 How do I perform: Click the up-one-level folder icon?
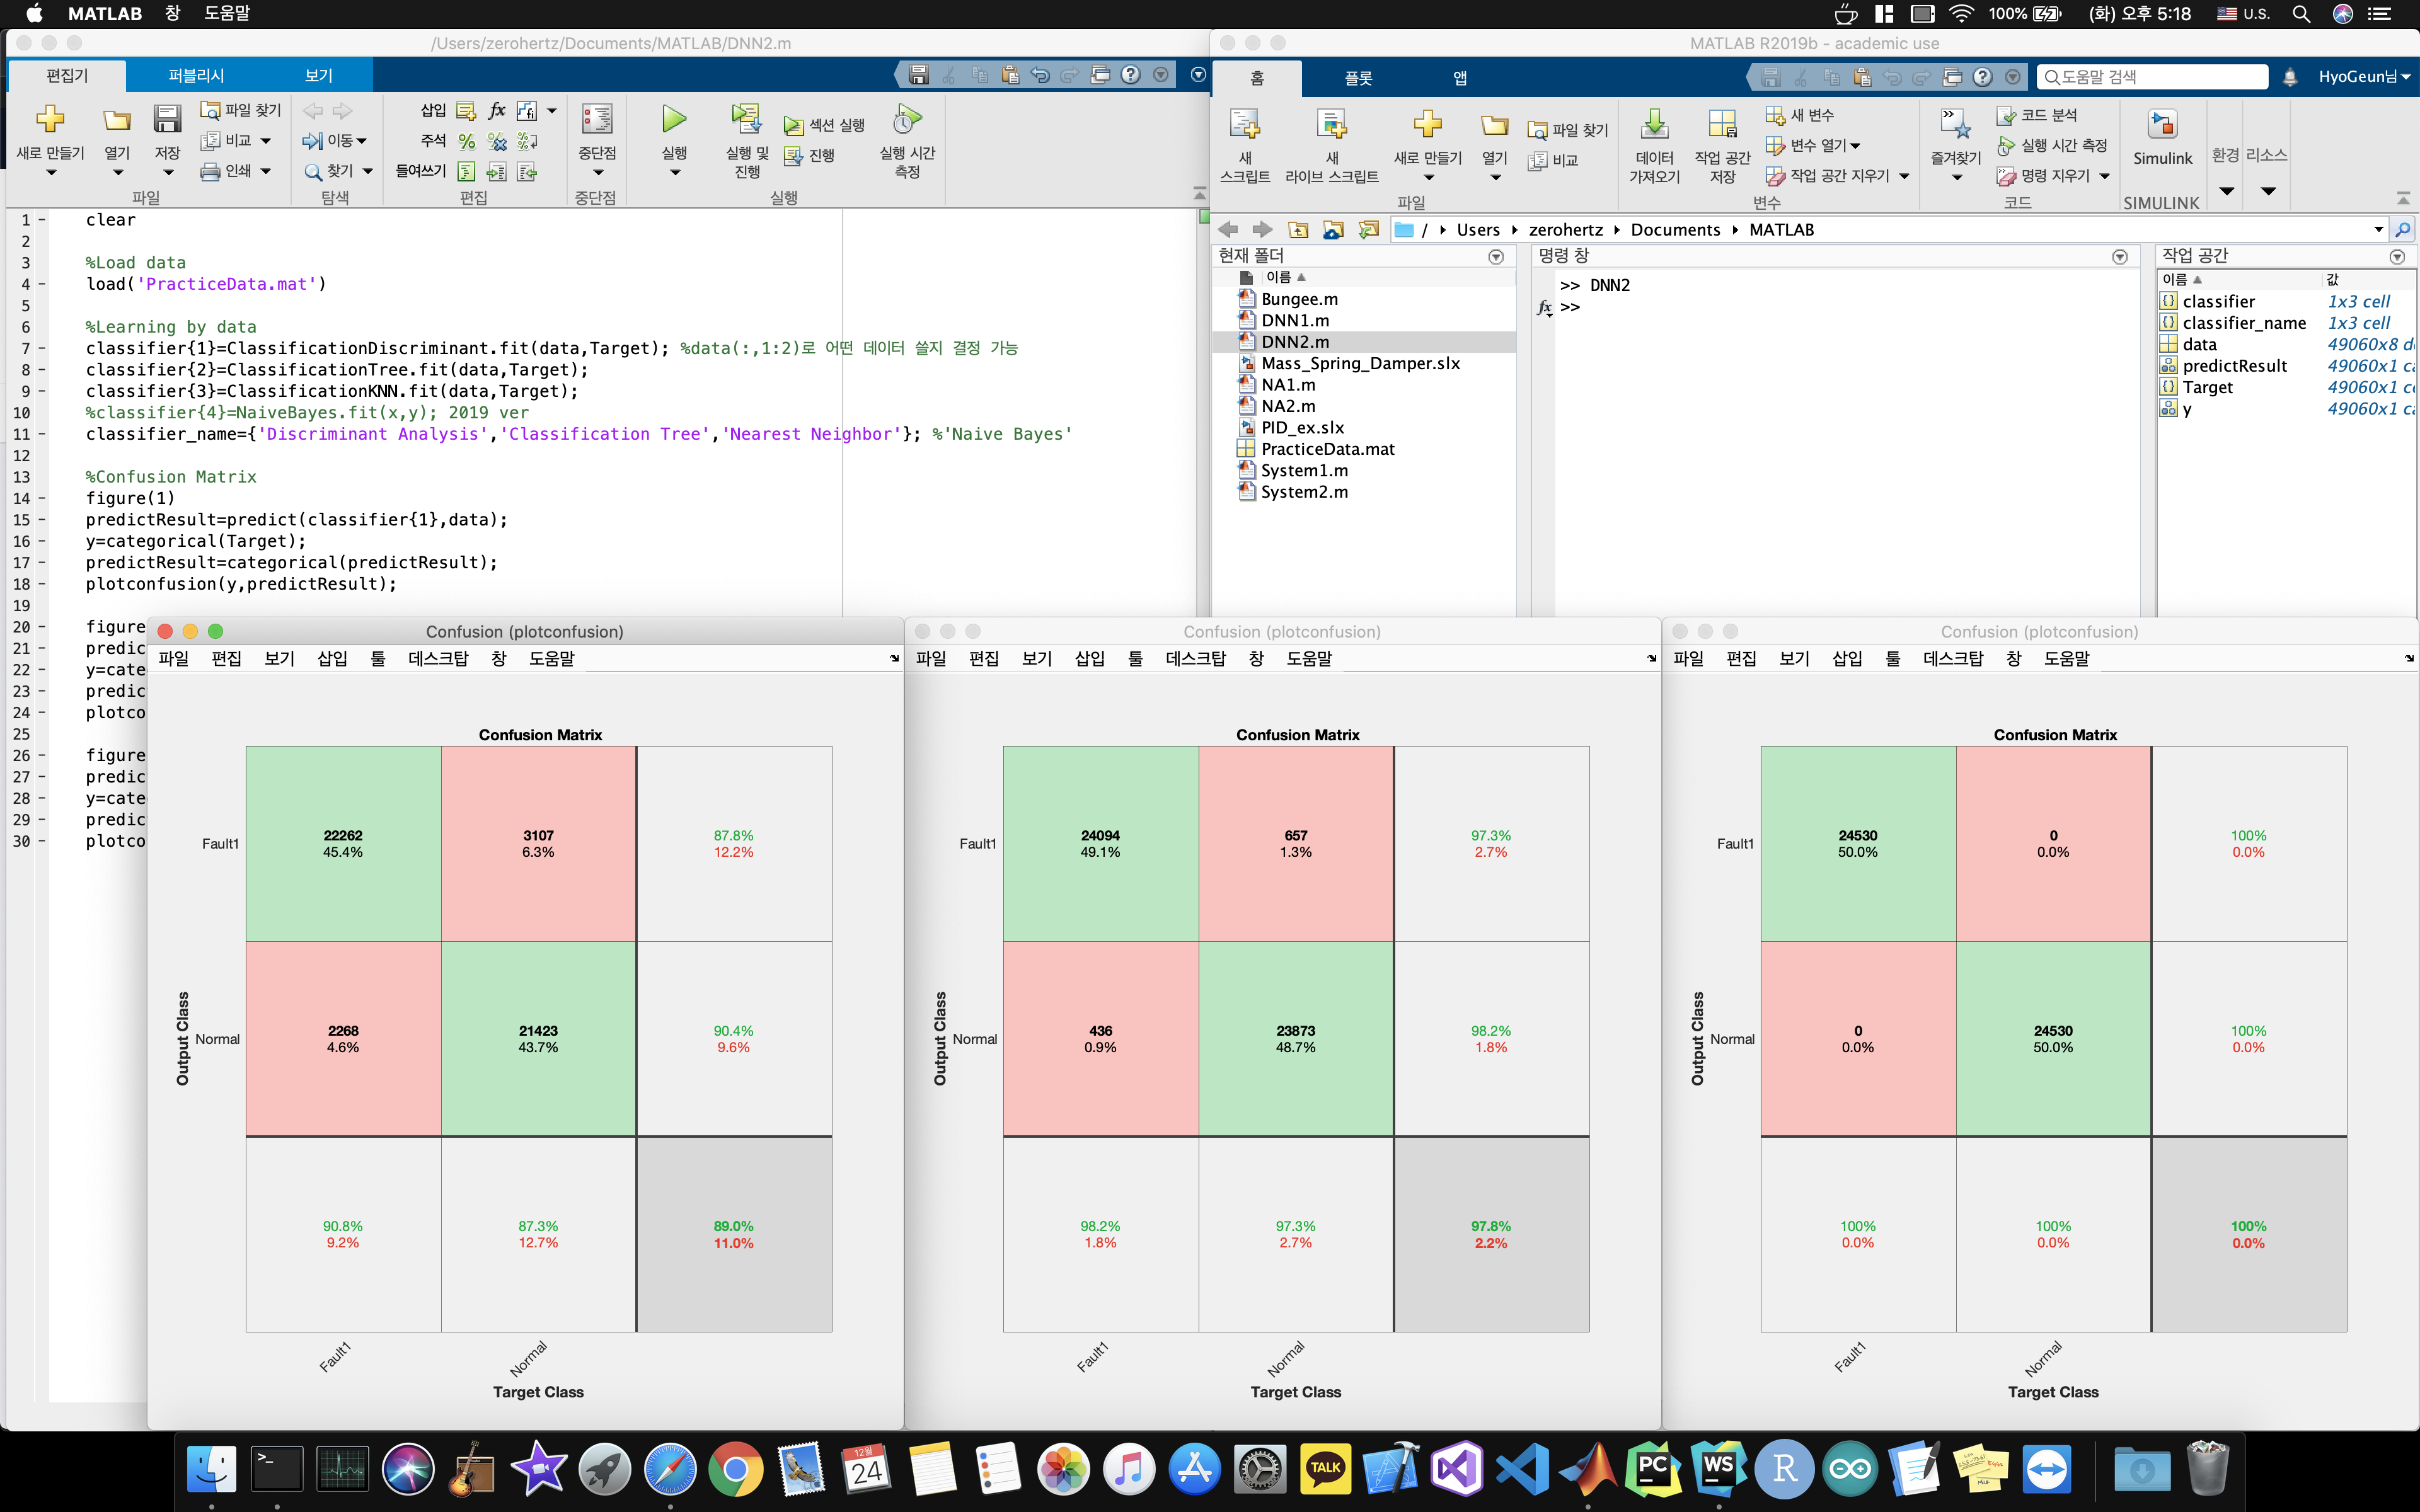pos(1298,230)
